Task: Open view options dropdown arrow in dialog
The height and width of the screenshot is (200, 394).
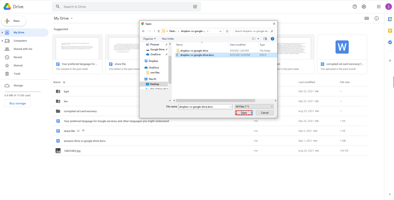Action: tap(258, 39)
